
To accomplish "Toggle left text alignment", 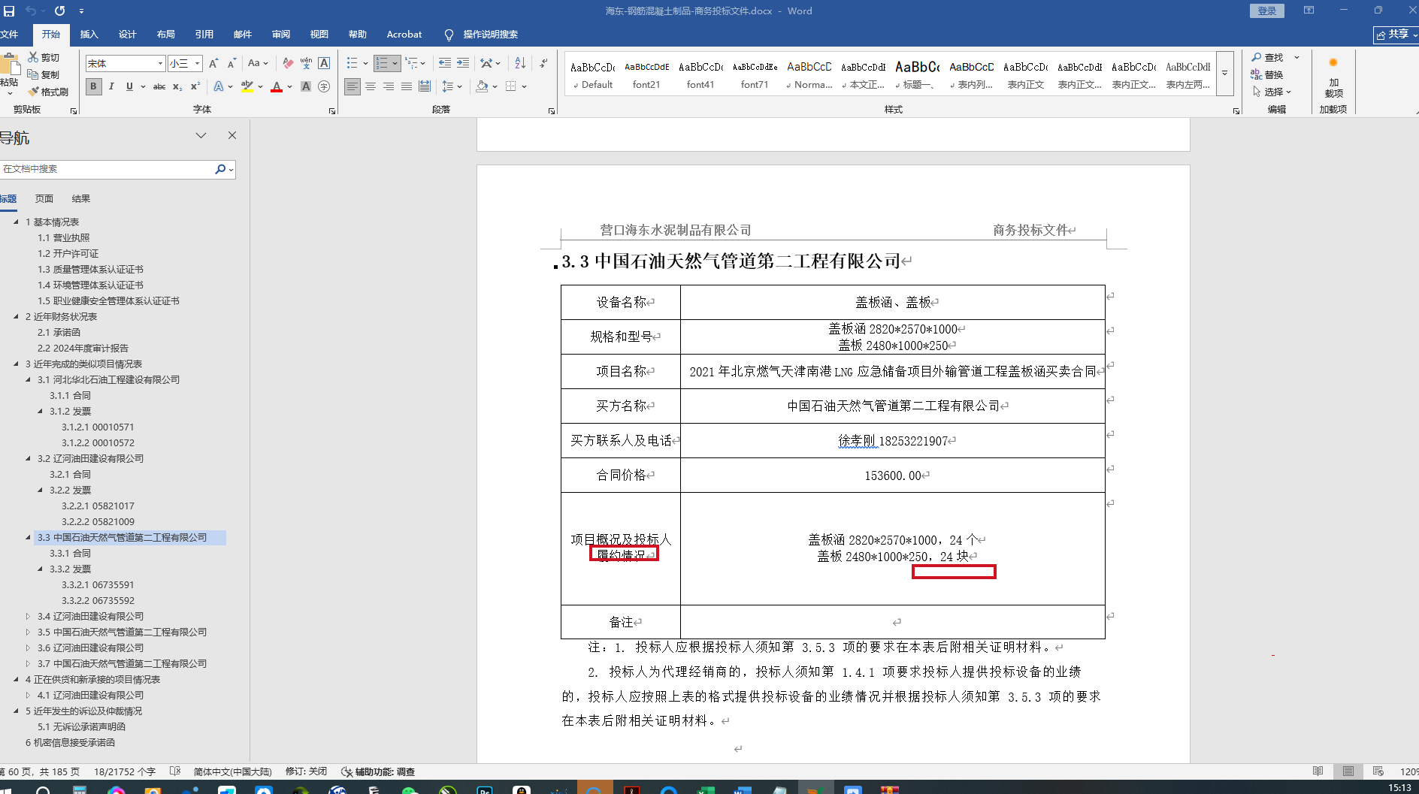I will (352, 86).
